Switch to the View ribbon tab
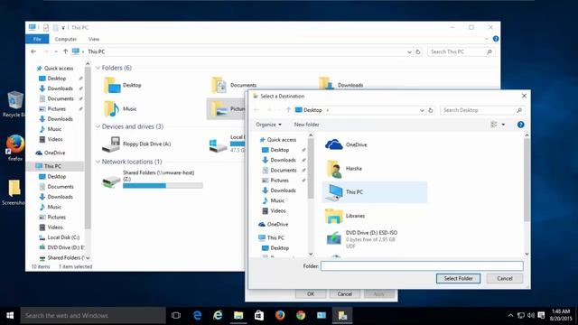Image resolution: width=578 pixels, height=325 pixels. click(x=94, y=39)
